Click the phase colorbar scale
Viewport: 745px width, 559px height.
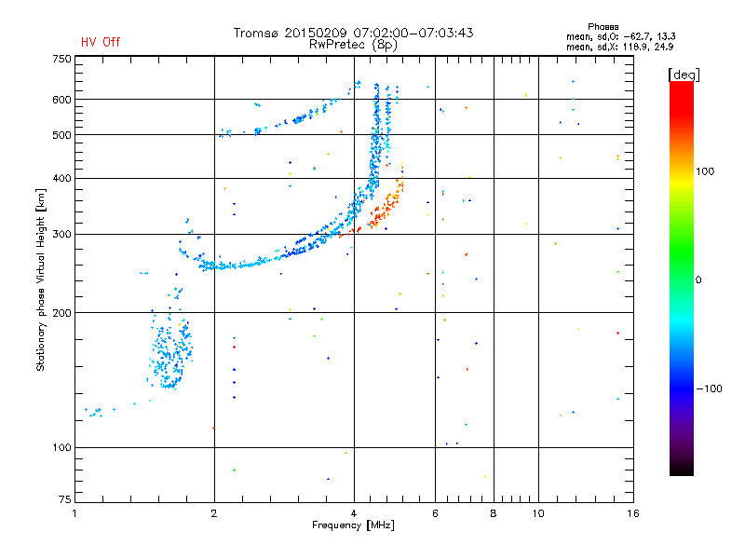(x=682, y=278)
